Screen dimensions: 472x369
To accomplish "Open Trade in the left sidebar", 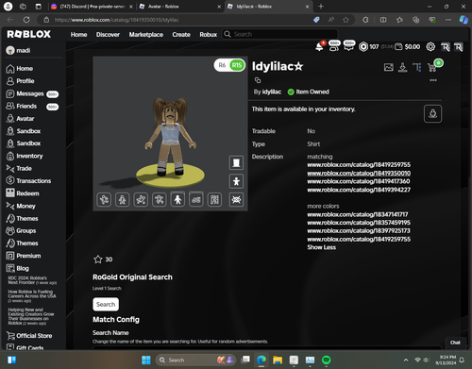I will click(19, 169).
